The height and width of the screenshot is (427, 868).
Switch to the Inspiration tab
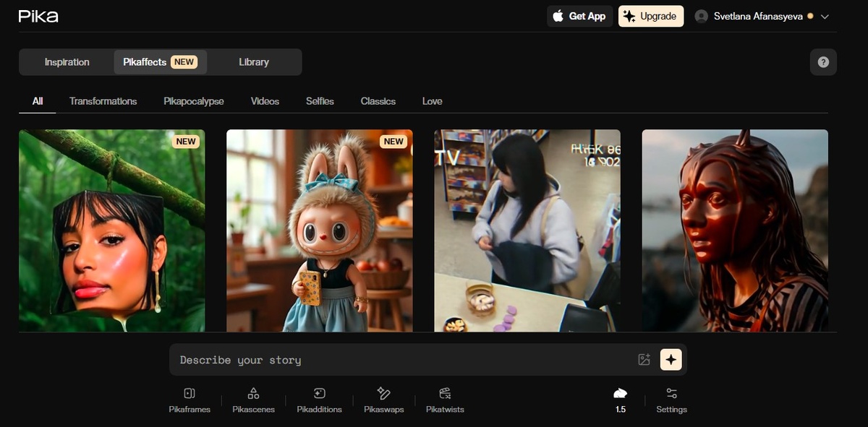coord(67,62)
